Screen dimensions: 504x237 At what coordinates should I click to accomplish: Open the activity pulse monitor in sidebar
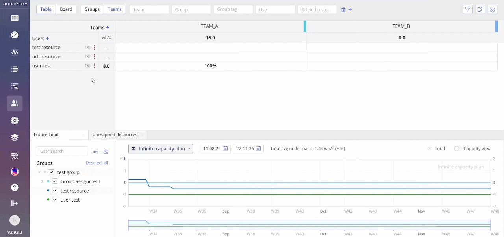(x=15, y=52)
